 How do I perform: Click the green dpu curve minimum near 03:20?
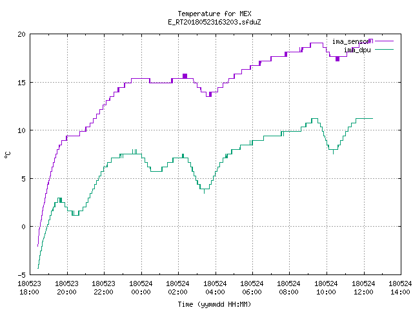click(x=205, y=191)
